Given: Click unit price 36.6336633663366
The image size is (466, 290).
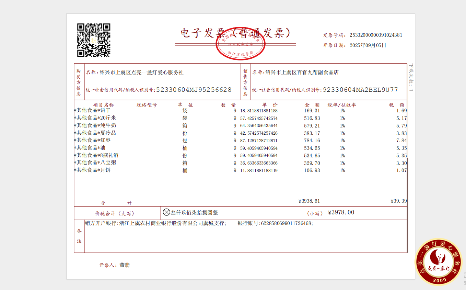Looking at the screenshot, I should pos(259,163).
